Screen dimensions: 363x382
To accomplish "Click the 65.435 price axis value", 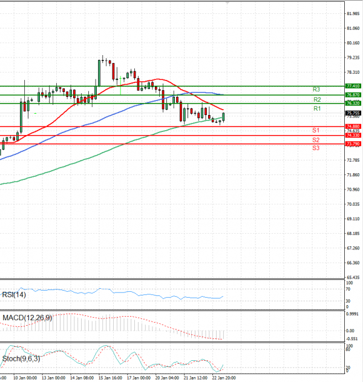I will [x=353, y=277].
